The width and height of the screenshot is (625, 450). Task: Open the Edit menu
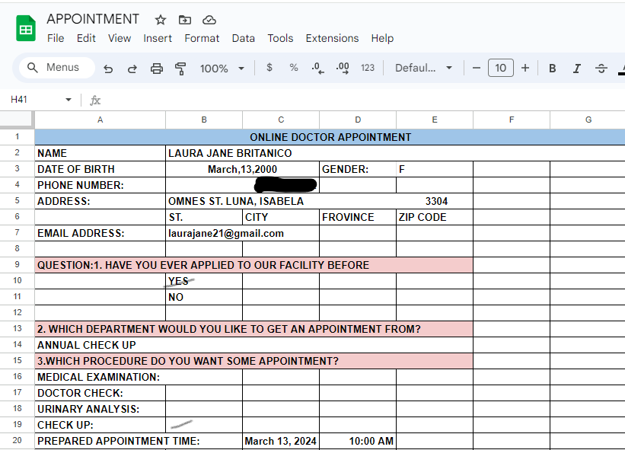(x=86, y=38)
